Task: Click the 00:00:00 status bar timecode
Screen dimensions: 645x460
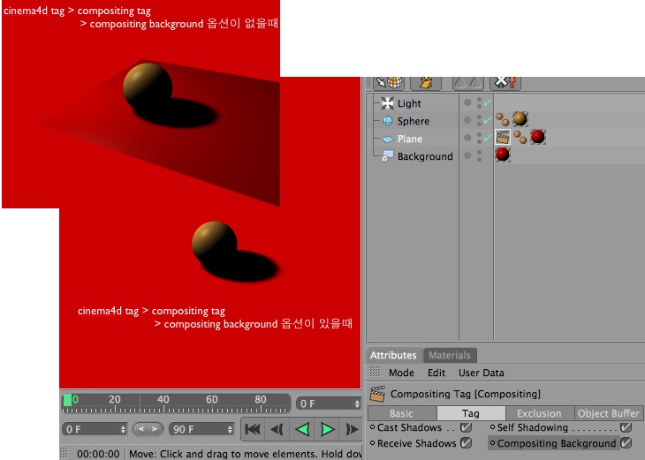Action: pos(98,454)
